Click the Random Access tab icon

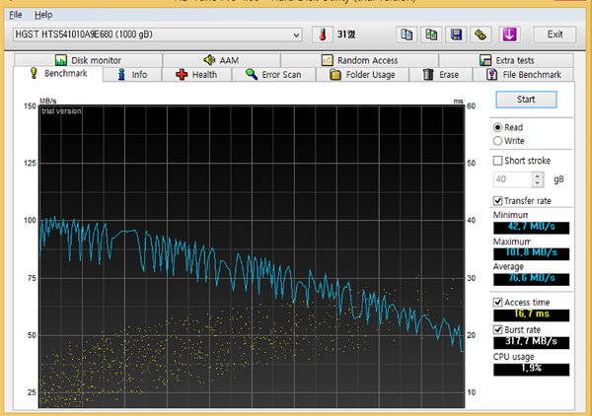[x=327, y=60]
